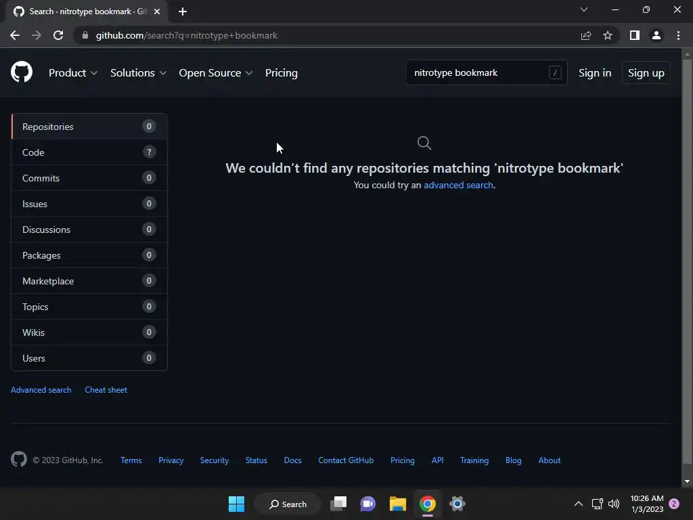The width and height of the screenshot is (693, 520).
Task: Switch to Issues results
Action: tap(89, 203)
